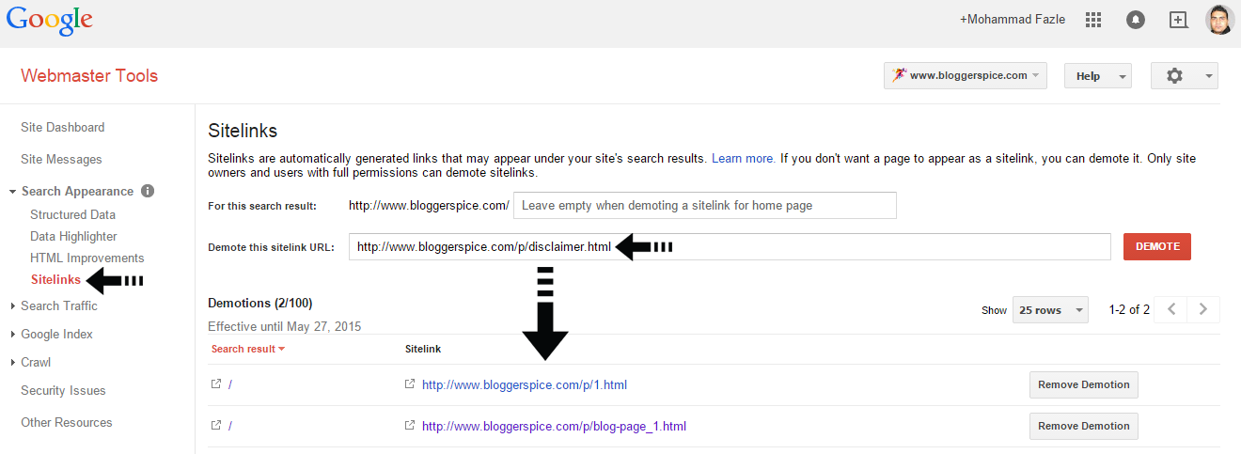Open the account profile picture
1241x454 pixels.
(1219, 20)
